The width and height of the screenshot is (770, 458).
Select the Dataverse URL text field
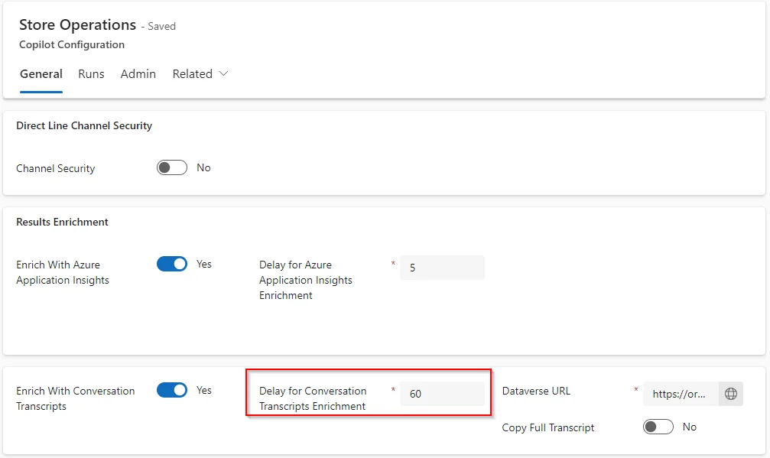681,394
